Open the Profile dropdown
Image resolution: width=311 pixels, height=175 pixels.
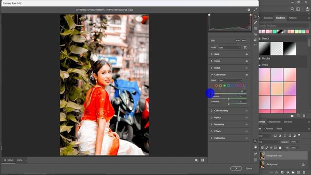click(229, 48)
